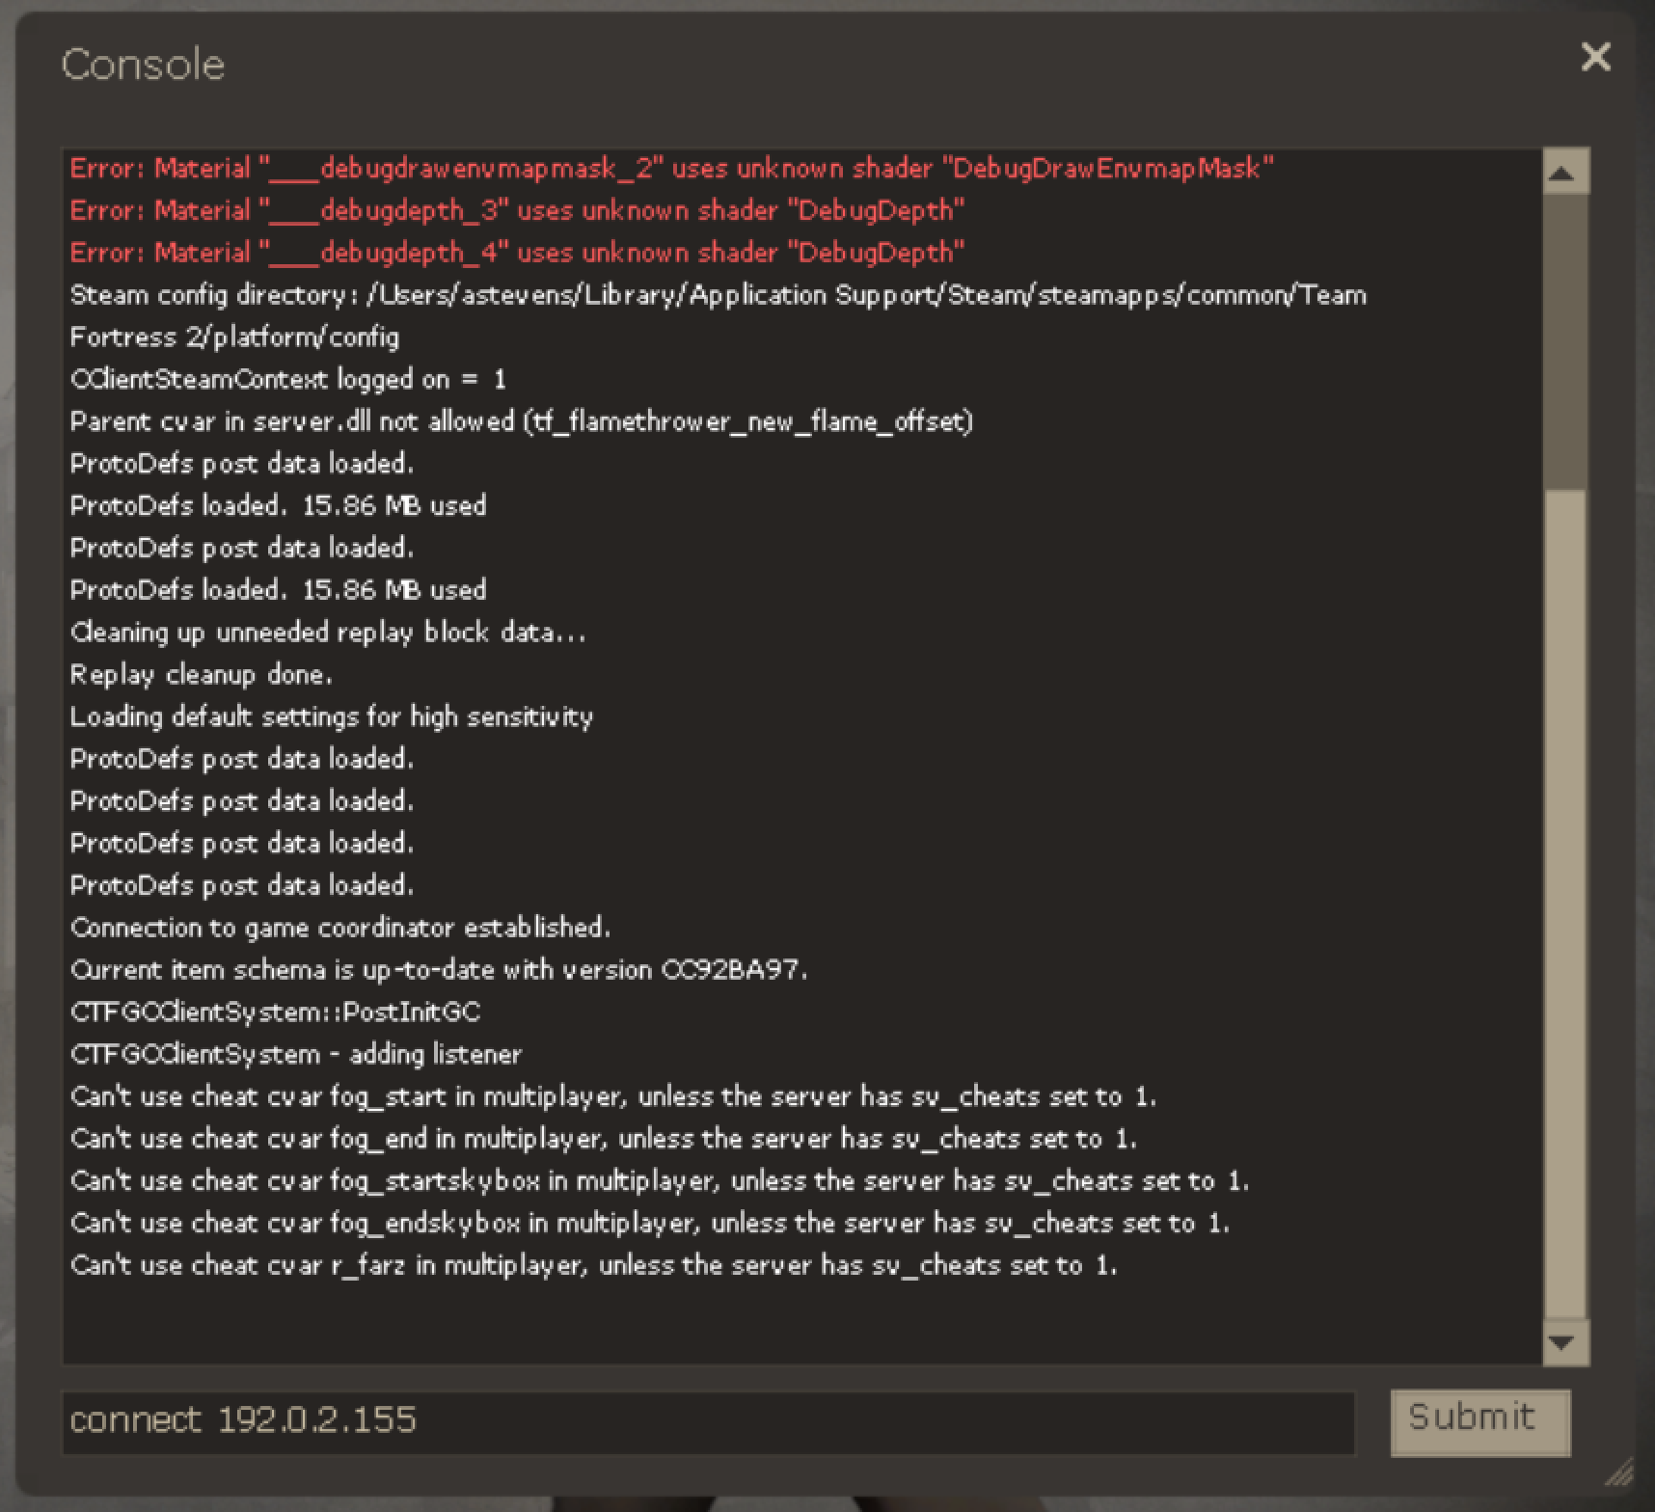Select the DebugDrawEnvmapMask error line
The image size is (1655, 1512).
[669, 168]
